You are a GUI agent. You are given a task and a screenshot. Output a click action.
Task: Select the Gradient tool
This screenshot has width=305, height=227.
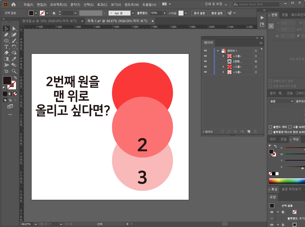[6, 59]
